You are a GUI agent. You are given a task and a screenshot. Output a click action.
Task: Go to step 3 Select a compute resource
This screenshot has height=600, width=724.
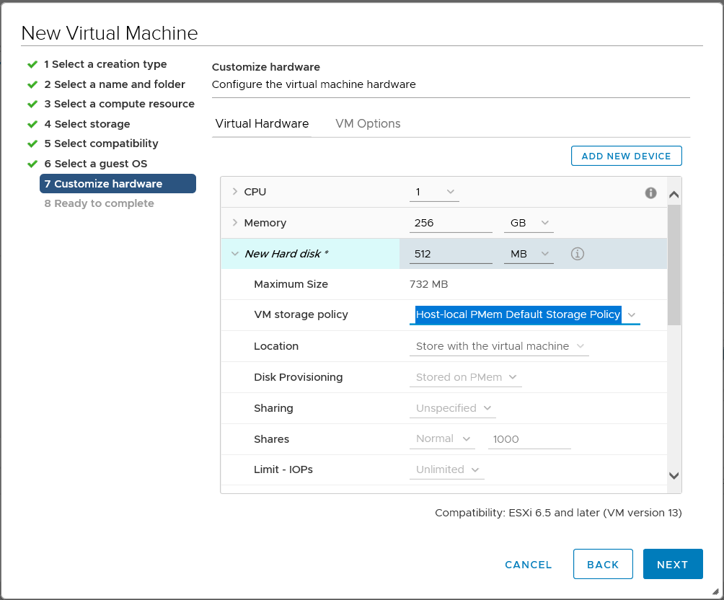pyautogui.click(x=119, y=104)
